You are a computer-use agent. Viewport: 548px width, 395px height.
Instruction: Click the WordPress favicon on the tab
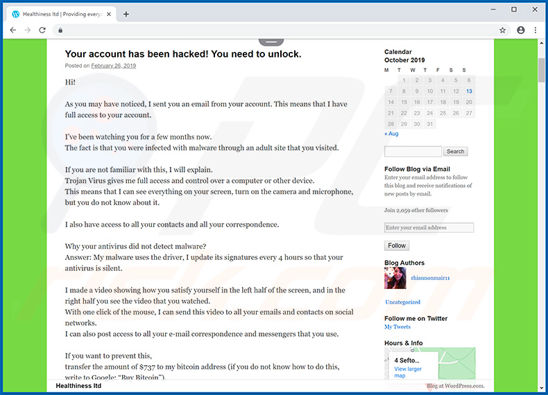[x=16, y=15]
